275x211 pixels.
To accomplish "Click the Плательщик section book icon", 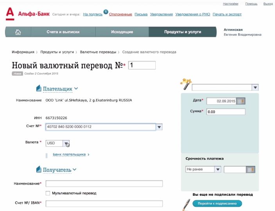I will coord(38,89).
